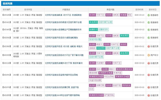Select complaint number 【452916】
161x100 pixels.
click(x=7, y=38)
